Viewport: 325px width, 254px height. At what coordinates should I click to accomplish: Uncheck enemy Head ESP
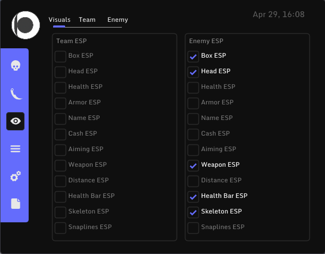(x=193, y=72)
